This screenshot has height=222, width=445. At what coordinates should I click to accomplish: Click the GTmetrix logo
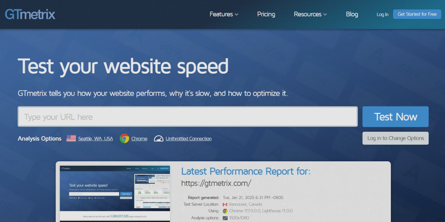tap(30, 14)
